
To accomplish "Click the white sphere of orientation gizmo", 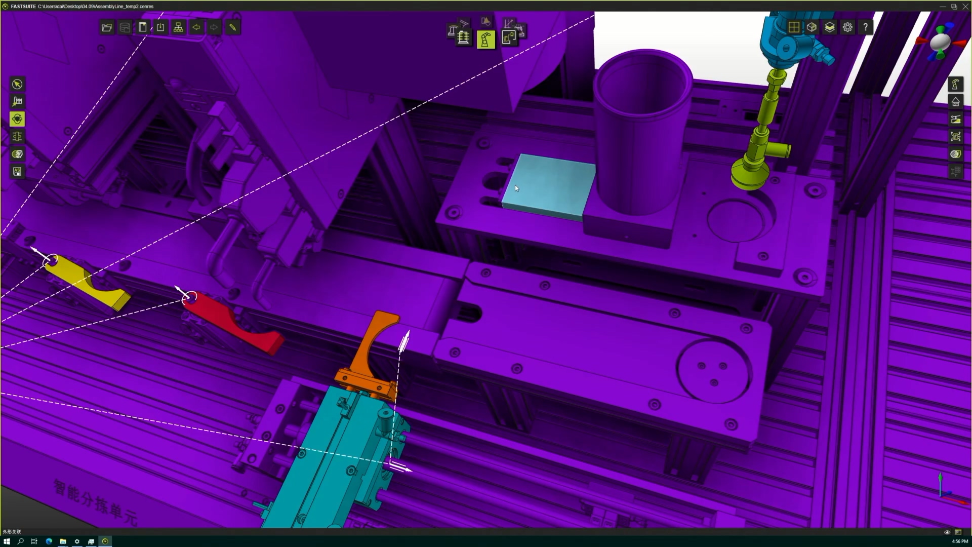I will [940, 43].
